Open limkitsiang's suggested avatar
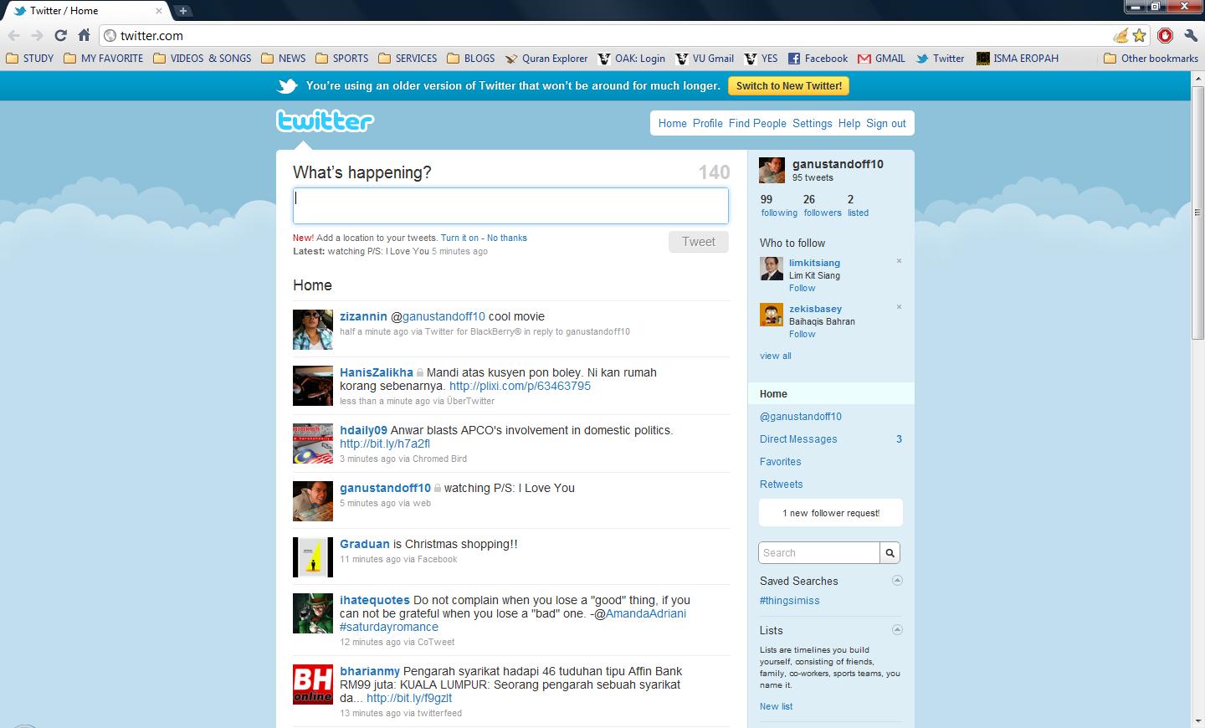This screenshot has width=1205, height=728. pos(772,269)
